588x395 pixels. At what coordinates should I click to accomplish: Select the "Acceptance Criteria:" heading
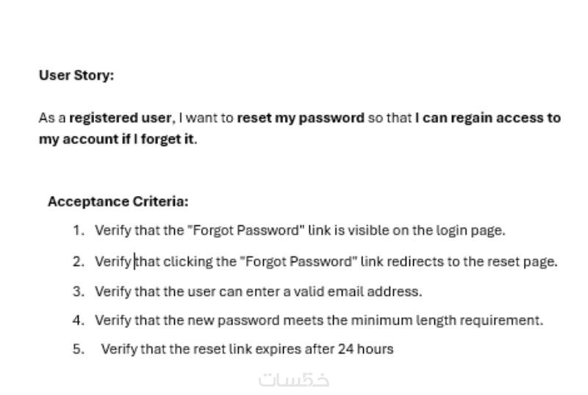118,201
